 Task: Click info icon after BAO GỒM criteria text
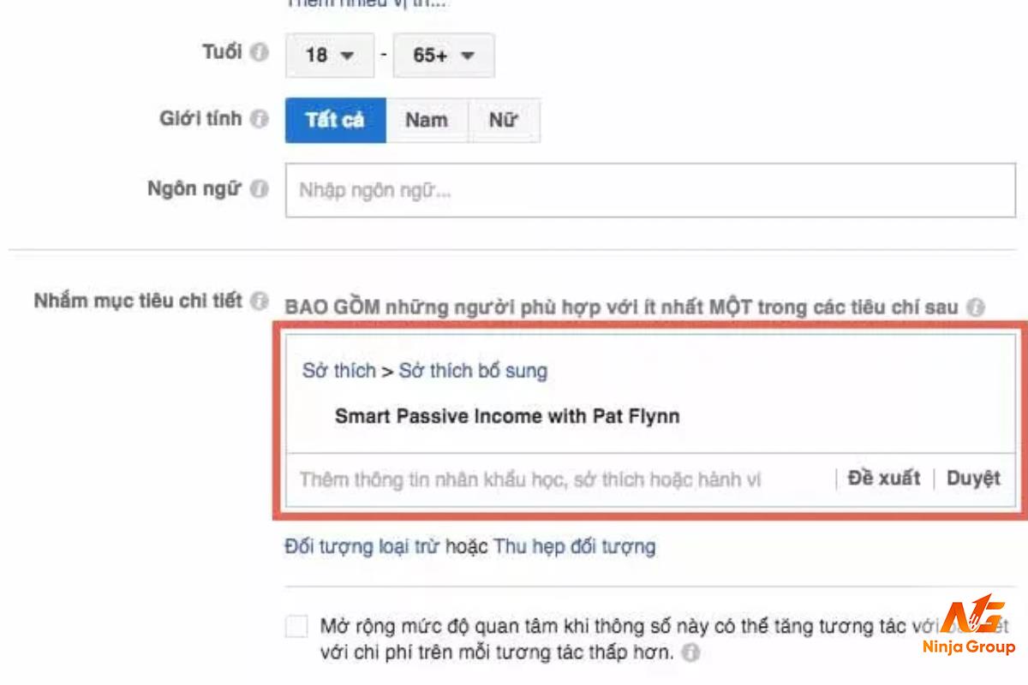coord(976,307)
